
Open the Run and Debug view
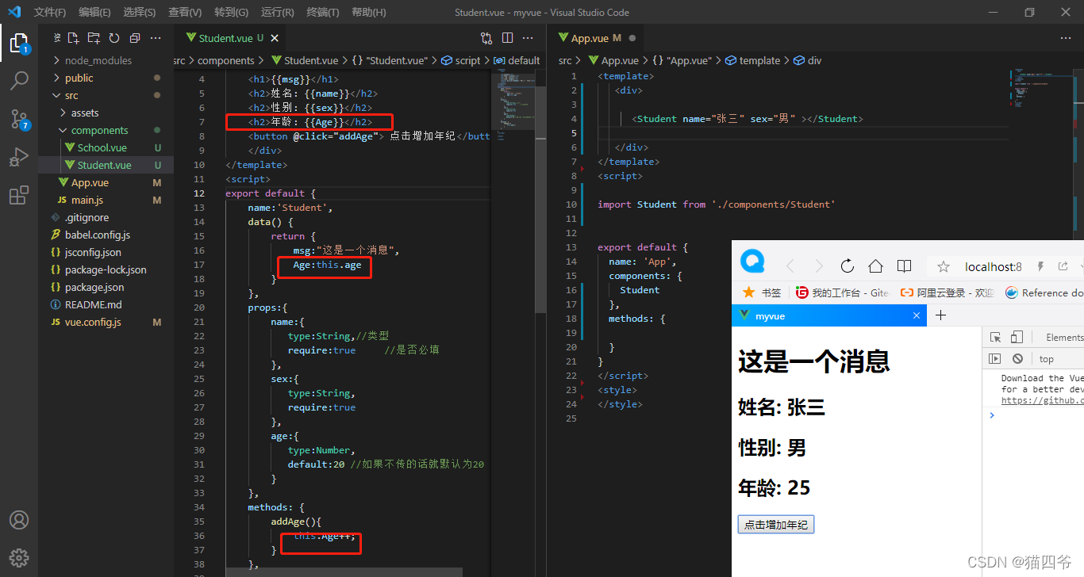[x=19, y=157]
